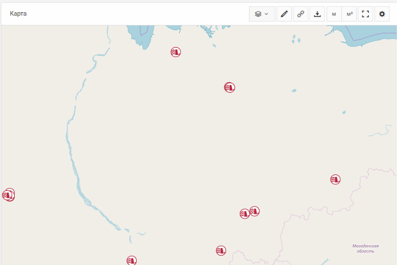Click the chain link share icon
397x265 pixels.
301,14
